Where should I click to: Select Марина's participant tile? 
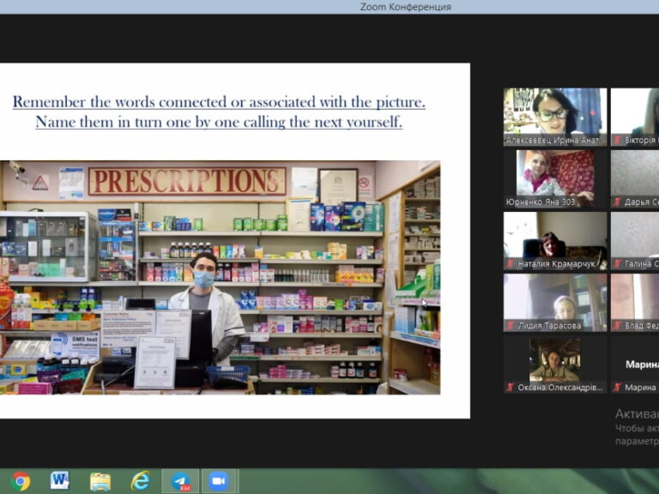point(635,364)
